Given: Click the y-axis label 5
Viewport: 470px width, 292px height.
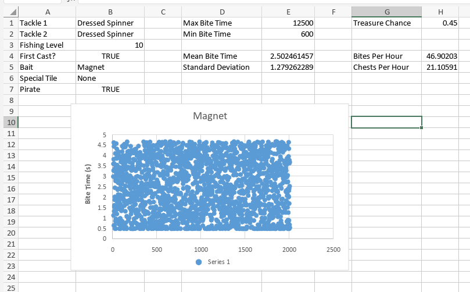Looking at the screenshot, I should tap(105, 135).
